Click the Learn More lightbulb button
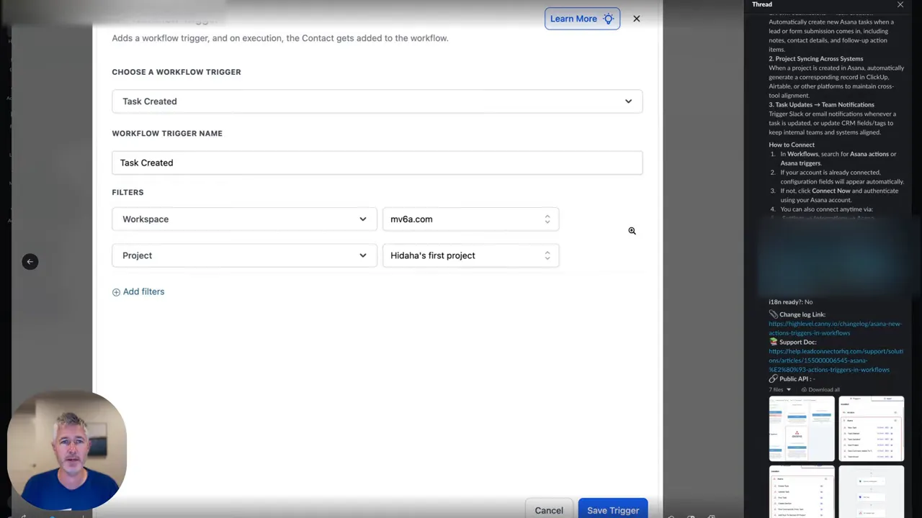Viewport: 922px width, 518px height. [582, 19]
